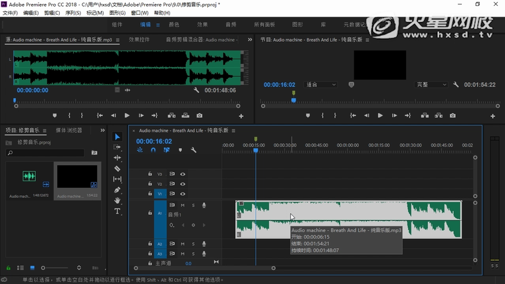Solo the A1 audio track

click(193, 205)
